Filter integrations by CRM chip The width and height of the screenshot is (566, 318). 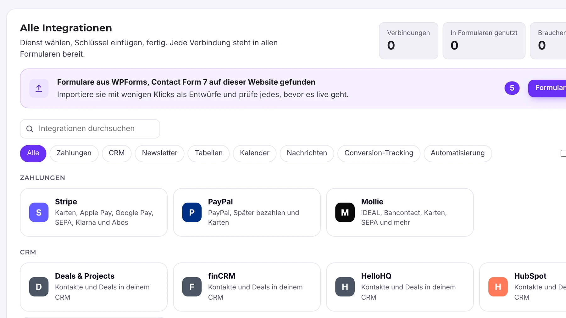coord(117,153)
